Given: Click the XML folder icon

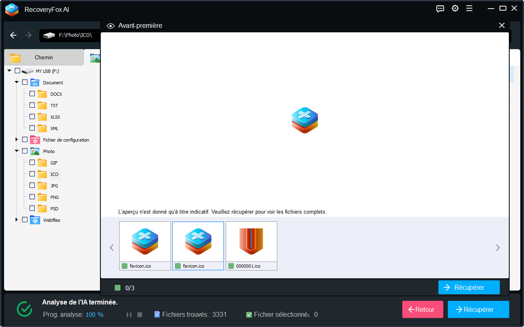Looking at the screenshot, I should (42, 128).
